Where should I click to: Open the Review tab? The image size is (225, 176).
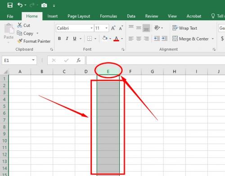point(152,16)
